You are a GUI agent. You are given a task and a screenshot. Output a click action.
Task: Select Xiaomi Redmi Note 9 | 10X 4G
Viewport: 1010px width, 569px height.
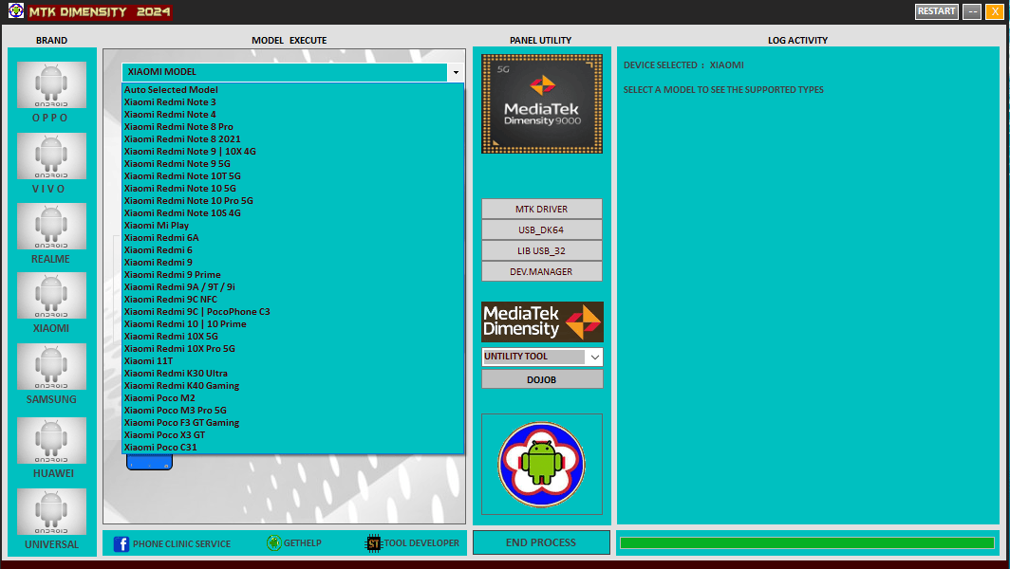coord(292,152)
